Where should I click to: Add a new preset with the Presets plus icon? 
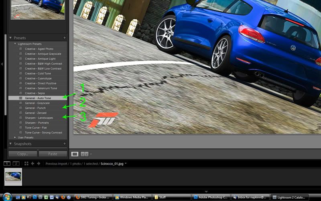point(65,38)
